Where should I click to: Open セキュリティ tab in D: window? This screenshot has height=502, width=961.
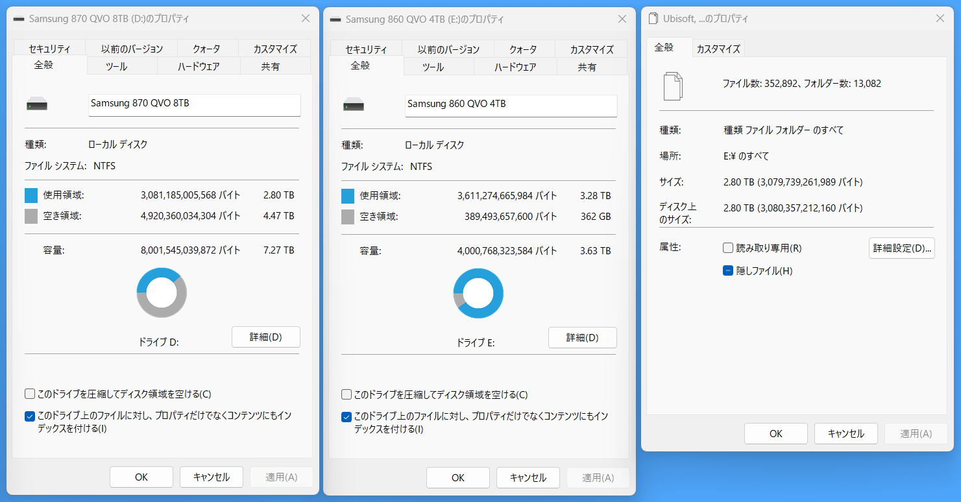(x=49, y=49)
